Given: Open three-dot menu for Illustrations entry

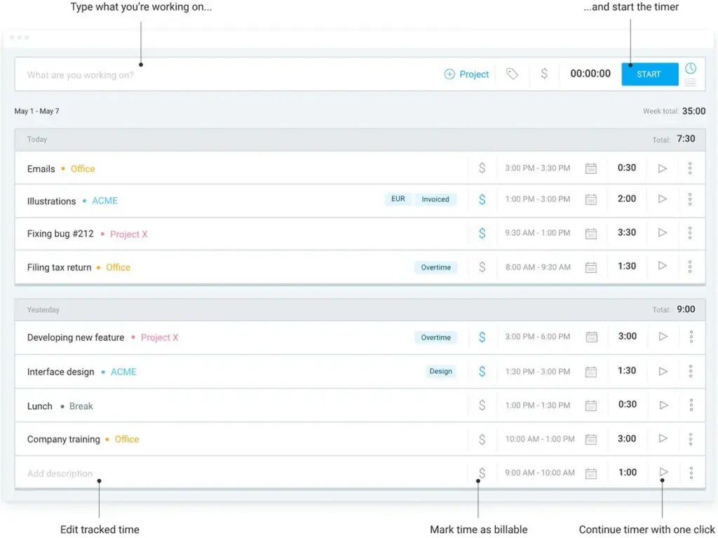Looking at the screenshot, I should 690,199.
